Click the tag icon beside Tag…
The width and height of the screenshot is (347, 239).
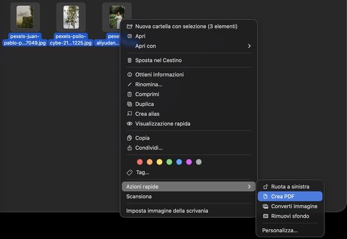click(130, 172)
